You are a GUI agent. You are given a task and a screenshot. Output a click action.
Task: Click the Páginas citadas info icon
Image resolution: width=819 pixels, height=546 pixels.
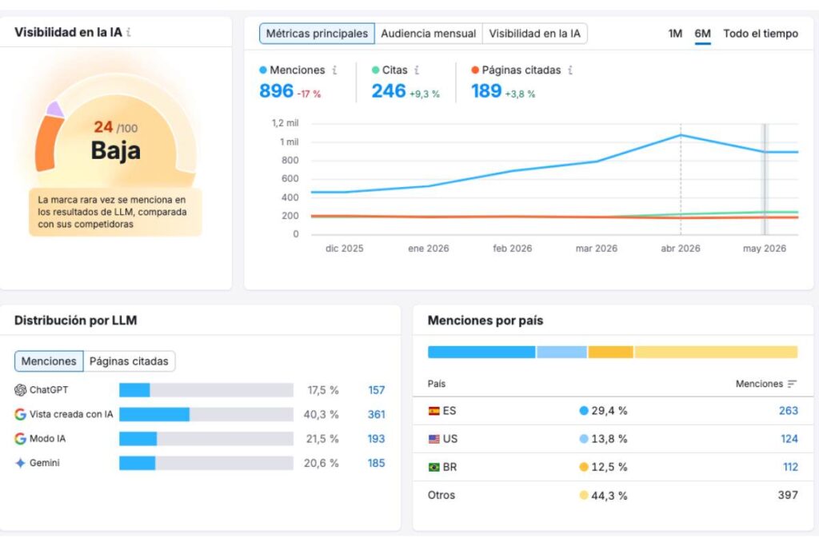569,70
